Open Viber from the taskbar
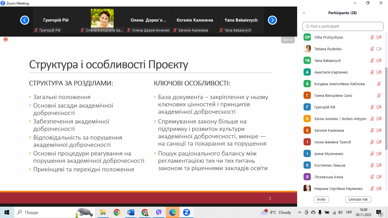Screen dimensions: 388x218 [x=159, y=212]
